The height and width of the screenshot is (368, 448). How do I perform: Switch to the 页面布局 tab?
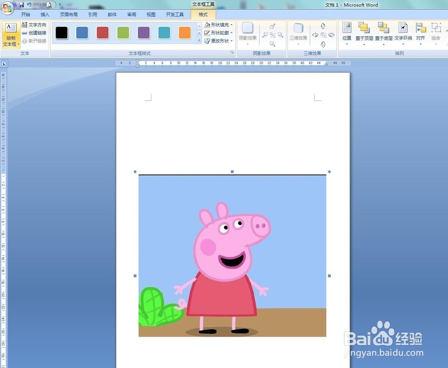tap(69, 15)
